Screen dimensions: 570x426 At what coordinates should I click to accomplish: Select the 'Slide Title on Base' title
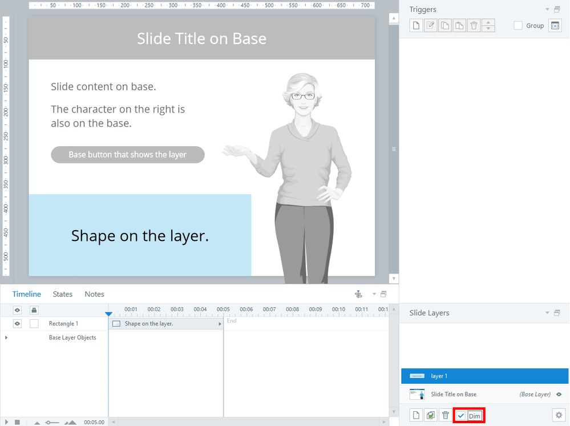pyautogui.click(x=202, y=39)
